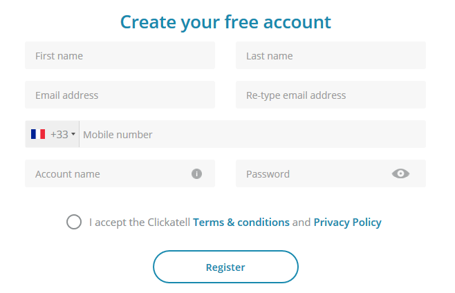This screenshot has height=293, width=455.
Task: Open the Privacy Policy link
Action: 347,223
